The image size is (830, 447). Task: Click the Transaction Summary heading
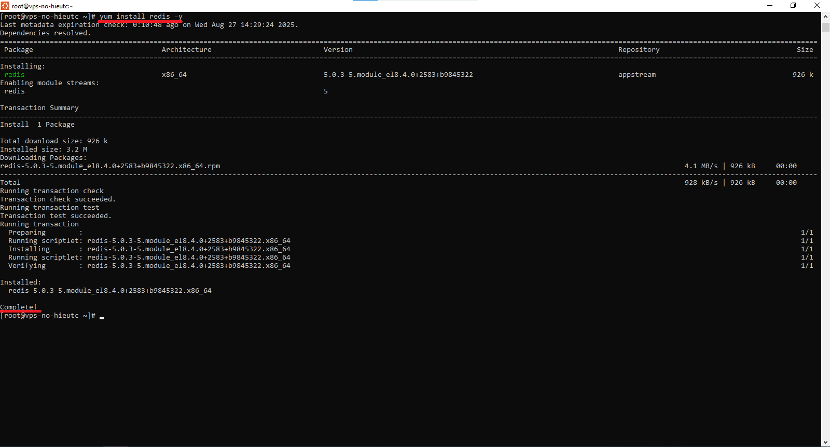pyautogui.click(x=39, y=108)
